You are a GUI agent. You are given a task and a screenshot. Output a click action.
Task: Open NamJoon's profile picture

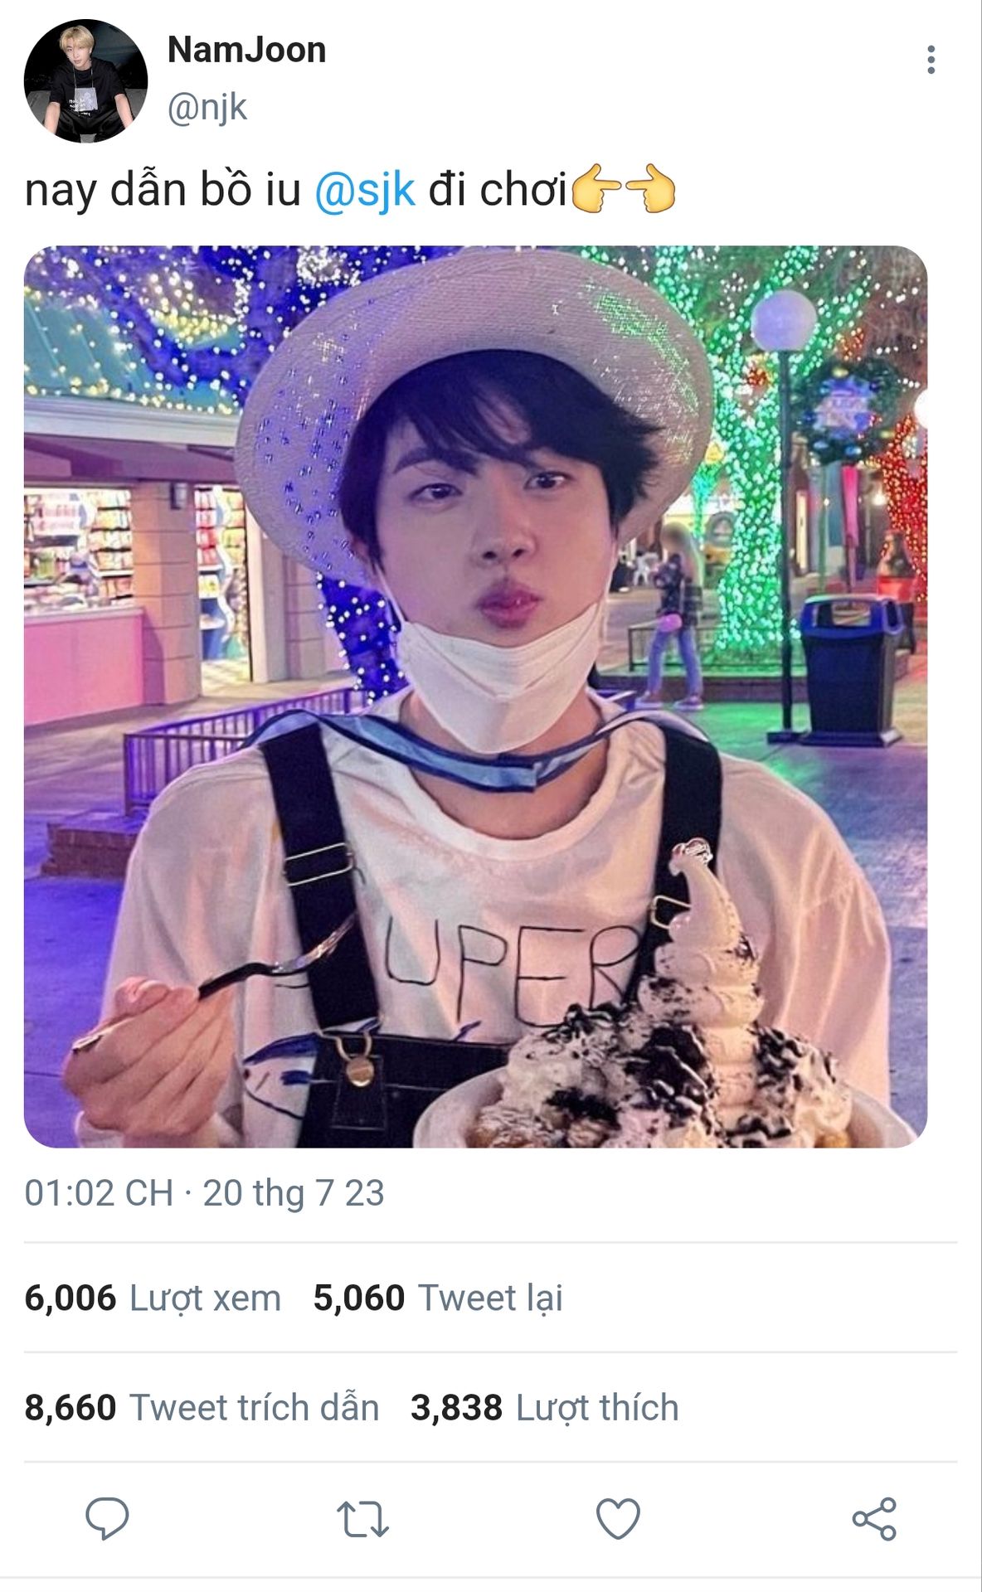[x=85, y=80]
